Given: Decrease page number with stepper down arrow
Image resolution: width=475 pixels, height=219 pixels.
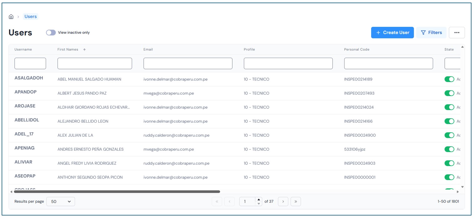Looking at the screenshot, I should 258,204.
